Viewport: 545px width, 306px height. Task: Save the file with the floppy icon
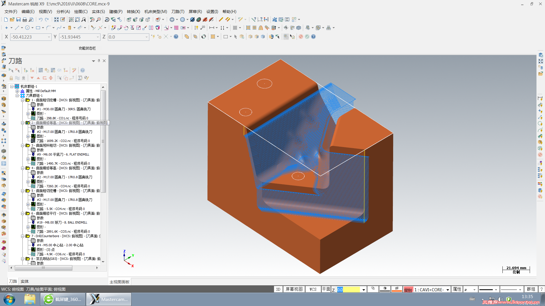click(18, 20)
